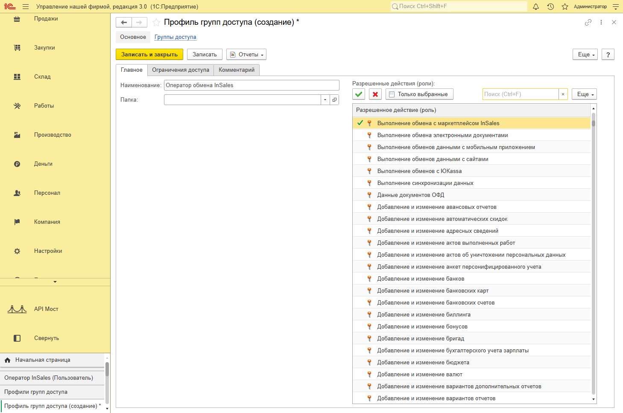Image resolution: width=623 pixels, height=413 pixels.
Task: Open service settings menu icon at top right
Action: click(x=616, y=6)
